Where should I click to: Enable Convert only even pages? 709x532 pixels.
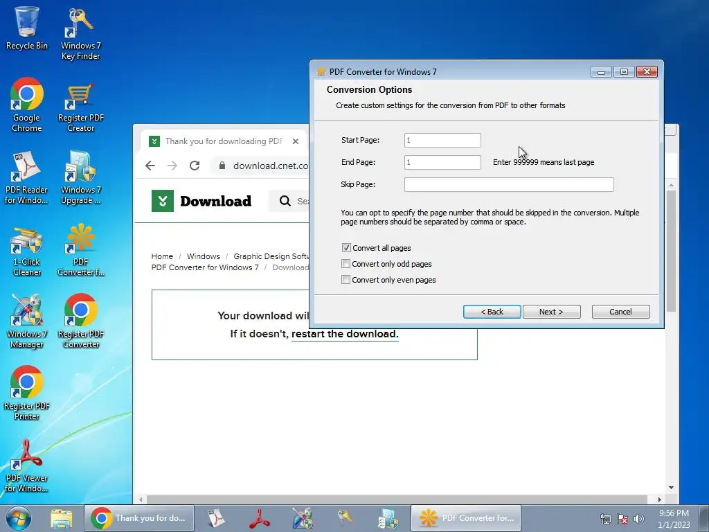(346, 280)
